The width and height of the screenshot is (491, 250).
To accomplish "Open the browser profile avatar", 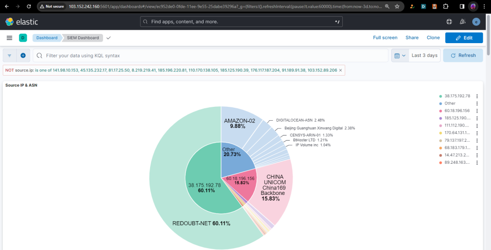I will pos(473,6).
